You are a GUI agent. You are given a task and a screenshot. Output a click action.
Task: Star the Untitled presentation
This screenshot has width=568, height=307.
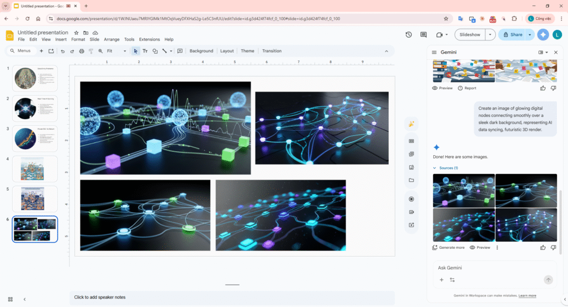[77, 33]
